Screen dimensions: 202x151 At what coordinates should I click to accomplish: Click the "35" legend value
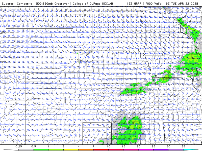[x=183, y=146]
